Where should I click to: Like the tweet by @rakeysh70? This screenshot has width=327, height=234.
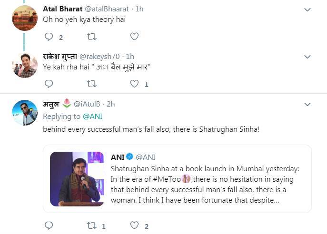pyautogui.click(x=135, y=84)
